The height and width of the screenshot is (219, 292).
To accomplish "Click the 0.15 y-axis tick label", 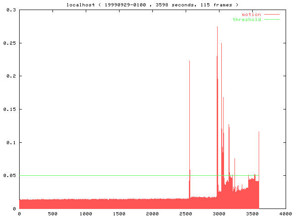I will 9,109.
